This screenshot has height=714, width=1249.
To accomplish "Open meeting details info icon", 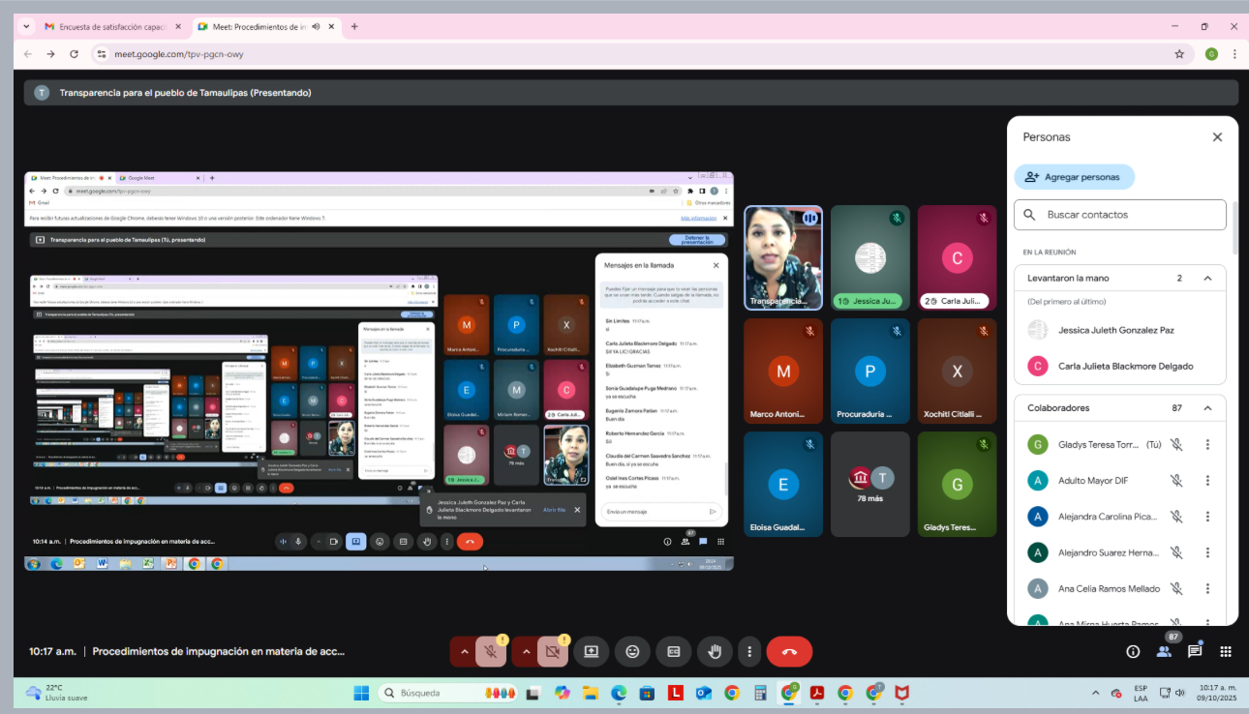I will coord(1133,652).
